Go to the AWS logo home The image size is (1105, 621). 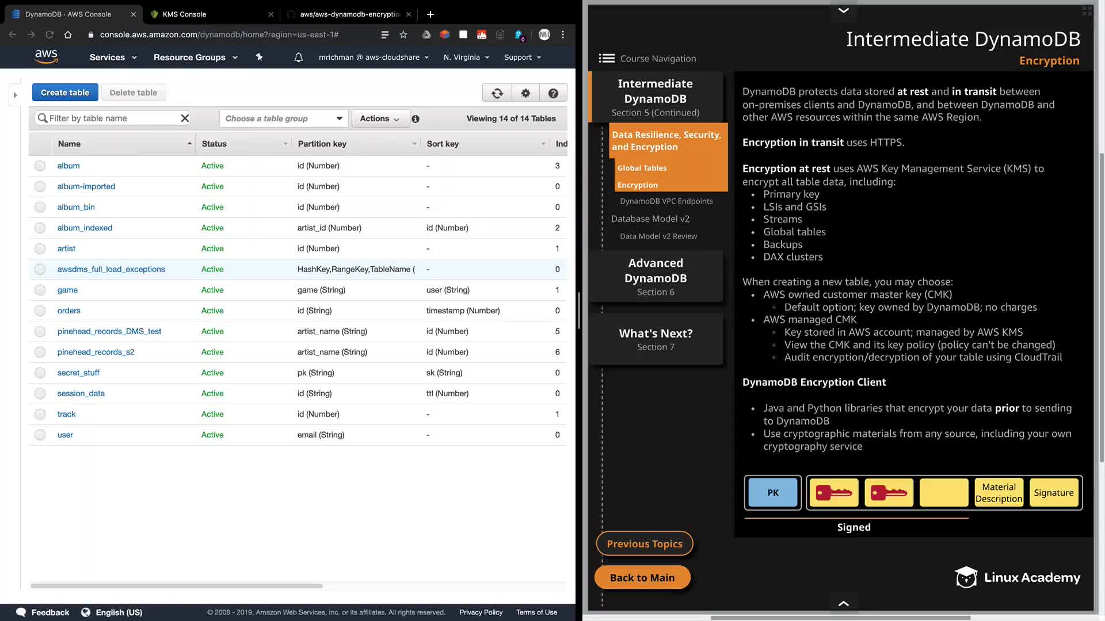[46, 56]
